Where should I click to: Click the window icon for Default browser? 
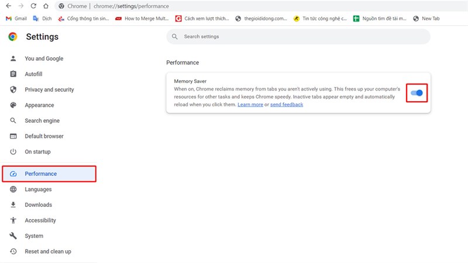click(13, 136)
